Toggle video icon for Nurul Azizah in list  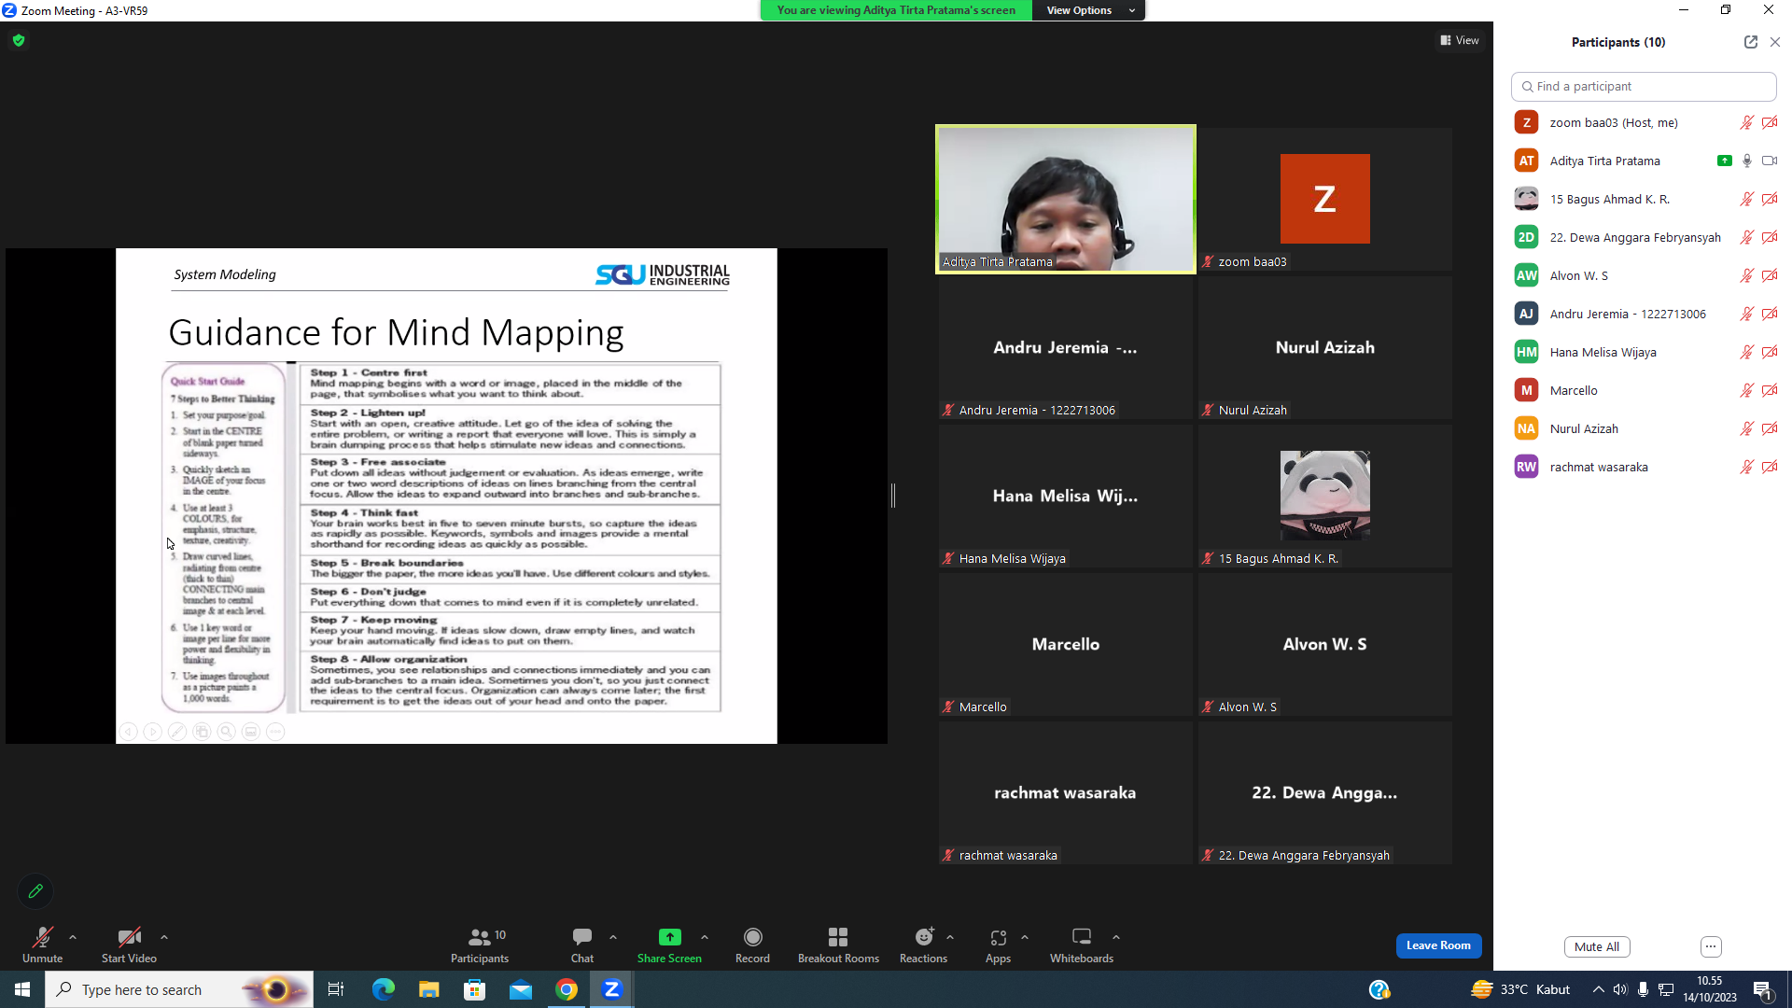coord(1770,428)
